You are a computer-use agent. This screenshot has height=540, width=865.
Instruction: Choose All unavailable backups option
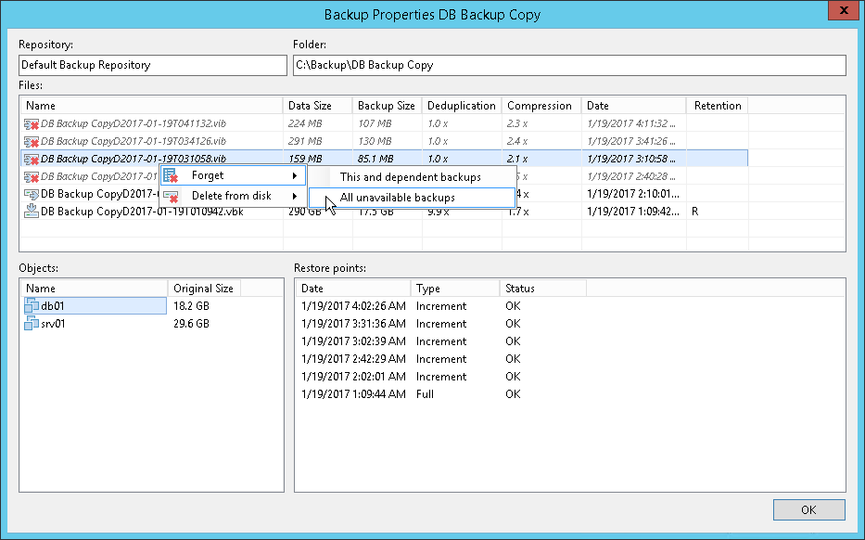(x=397, y=198)
